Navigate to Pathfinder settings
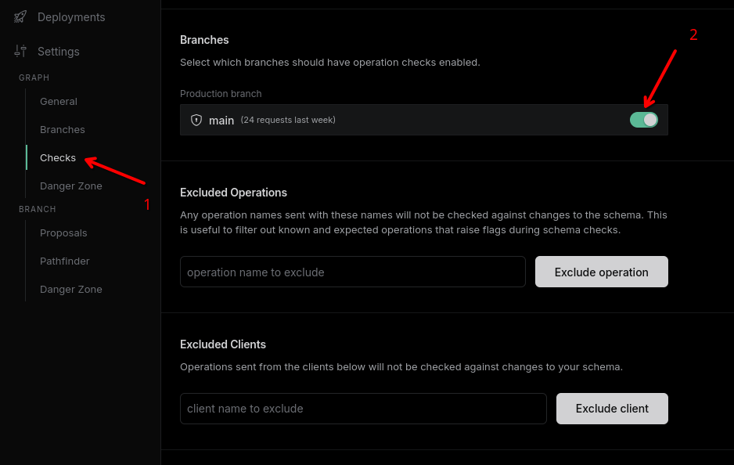Viewport: 734px width, 465px height. pyautogui.click(x=65, y=261)
